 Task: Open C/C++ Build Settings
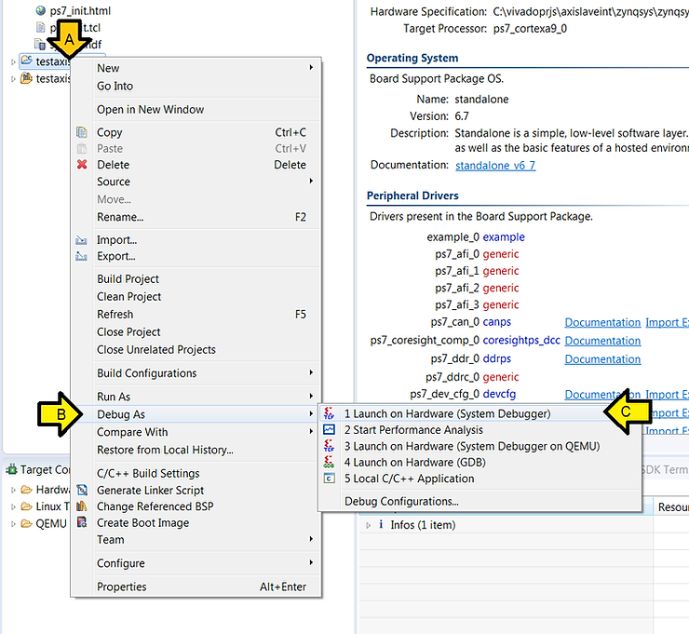click(x=196, y=473)
